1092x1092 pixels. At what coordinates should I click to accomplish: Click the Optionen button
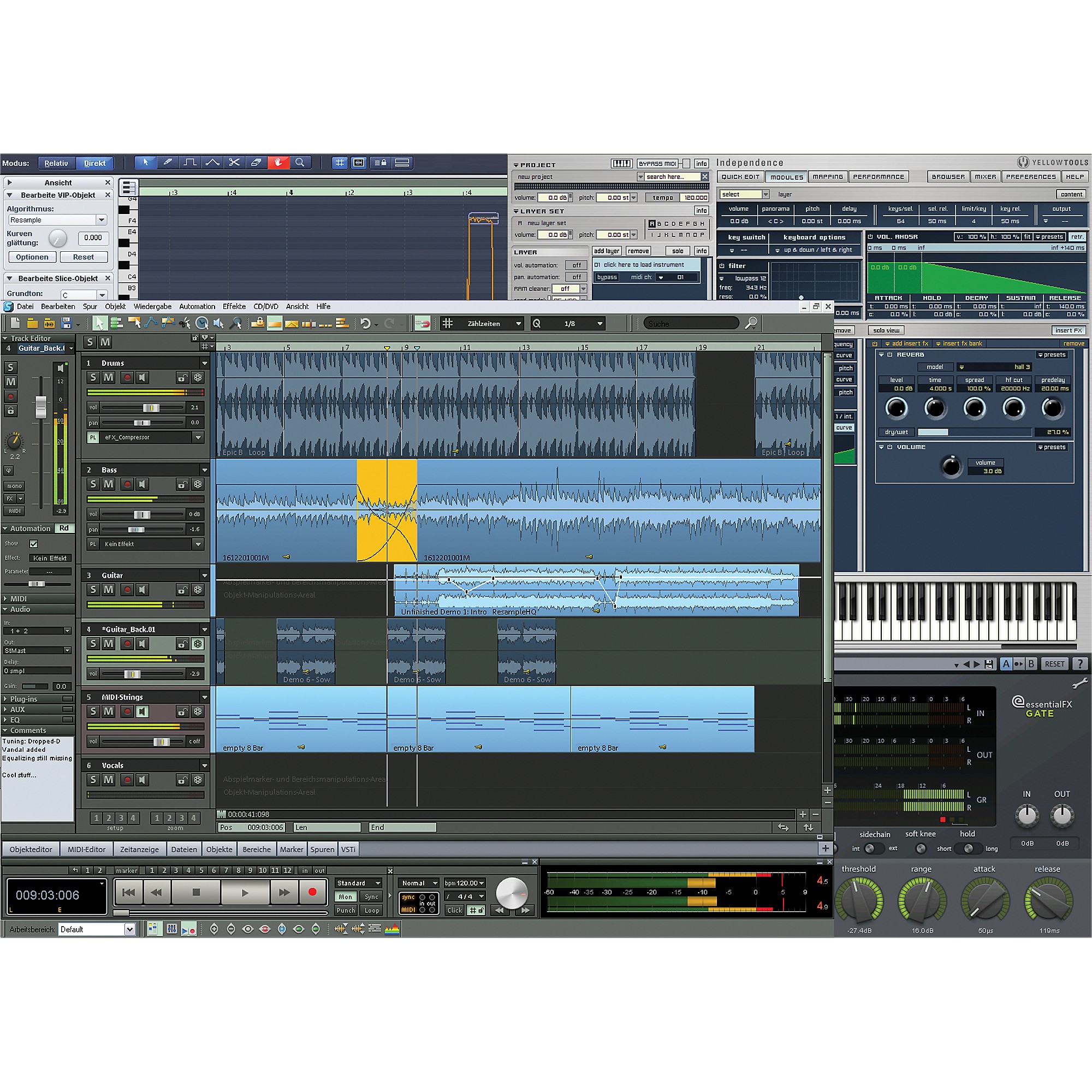coord(32,257)
